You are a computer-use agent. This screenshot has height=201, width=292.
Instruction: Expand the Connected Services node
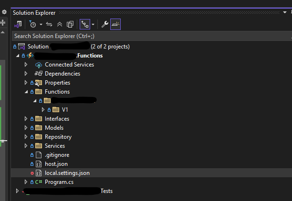26,65
